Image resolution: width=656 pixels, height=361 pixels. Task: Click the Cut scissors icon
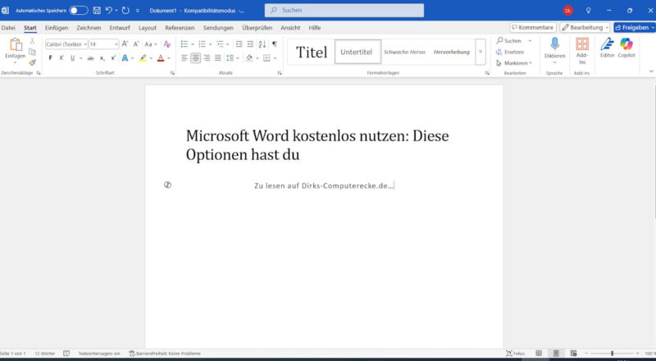tap(32, 41)
